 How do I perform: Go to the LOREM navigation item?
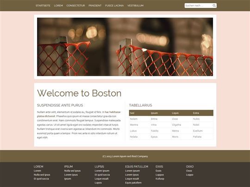[58, 6]
